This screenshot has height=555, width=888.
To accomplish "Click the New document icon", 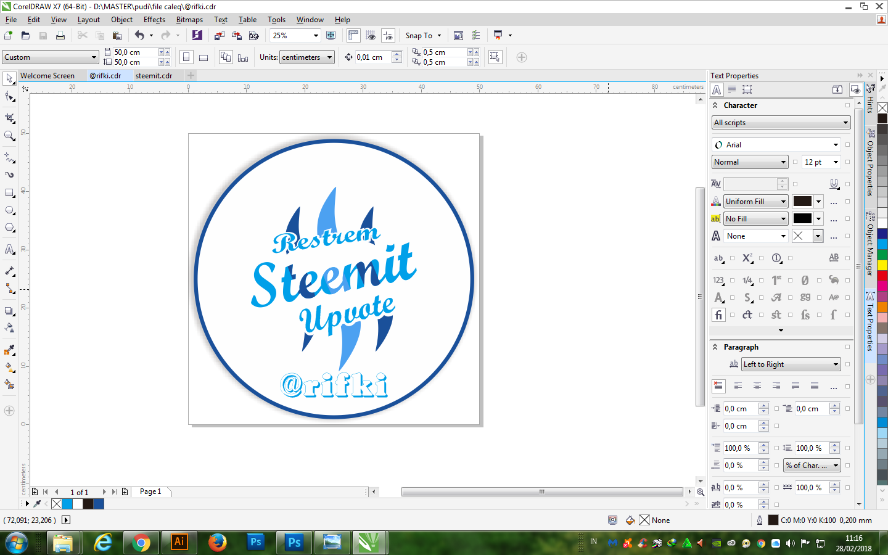I will coord(8,35).
